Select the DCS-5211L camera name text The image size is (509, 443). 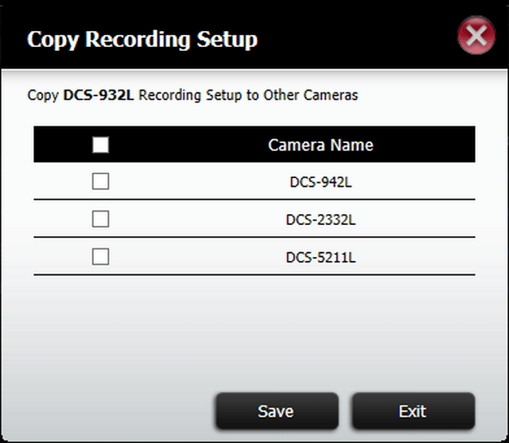pos(321,258)
